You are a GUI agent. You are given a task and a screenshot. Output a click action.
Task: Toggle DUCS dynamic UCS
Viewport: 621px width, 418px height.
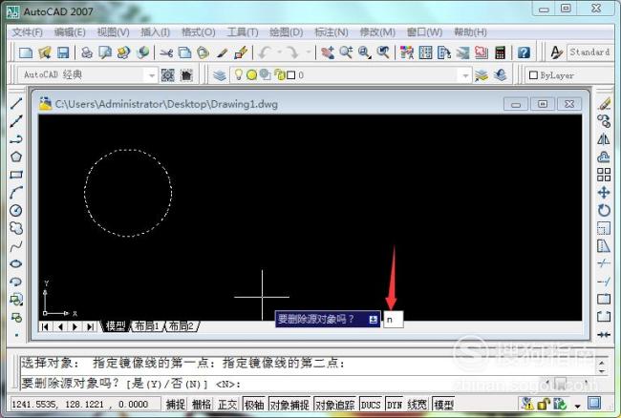[x=371, y=404]
